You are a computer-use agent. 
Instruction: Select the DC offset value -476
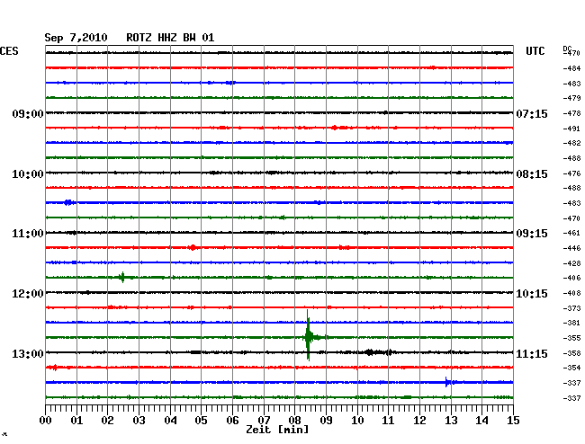click(x=571, y=173)
